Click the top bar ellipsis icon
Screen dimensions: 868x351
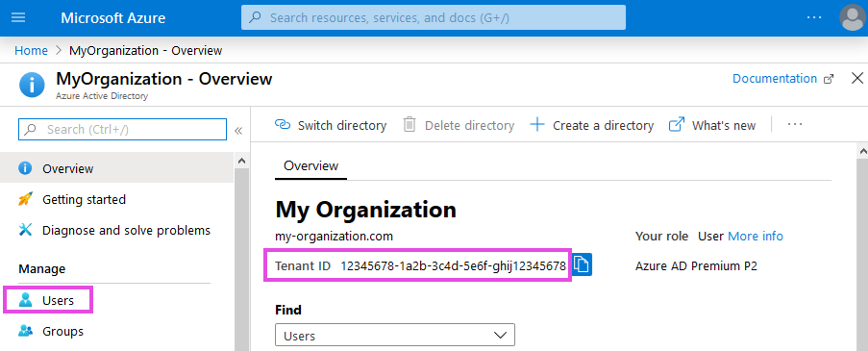click(x=814, y=17)
